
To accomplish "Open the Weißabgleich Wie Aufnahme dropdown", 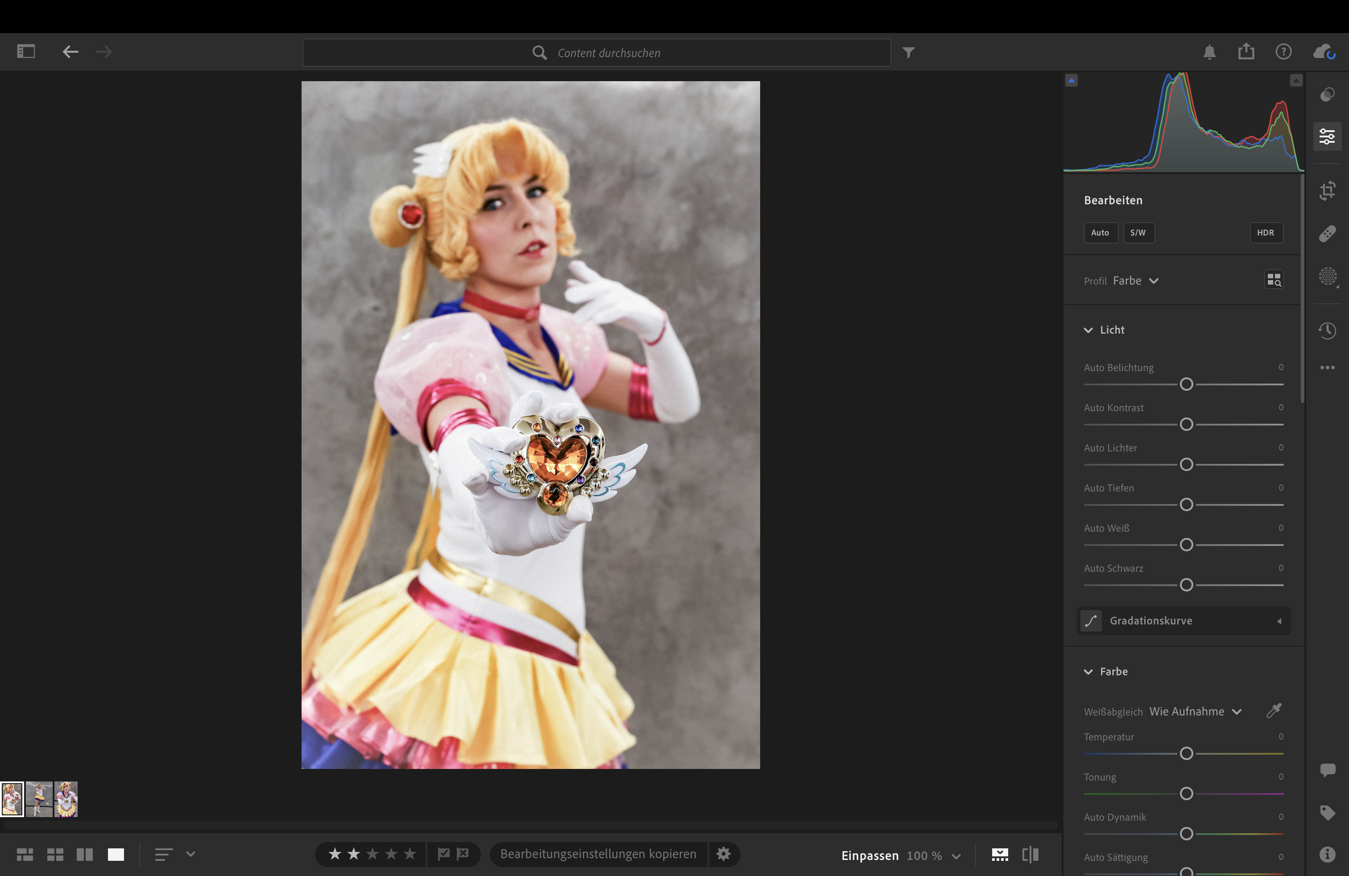I will 1196,712.
